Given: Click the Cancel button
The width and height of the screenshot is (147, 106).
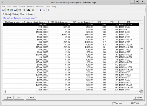Looking at the screenshot, I should [x=31, y=97].
